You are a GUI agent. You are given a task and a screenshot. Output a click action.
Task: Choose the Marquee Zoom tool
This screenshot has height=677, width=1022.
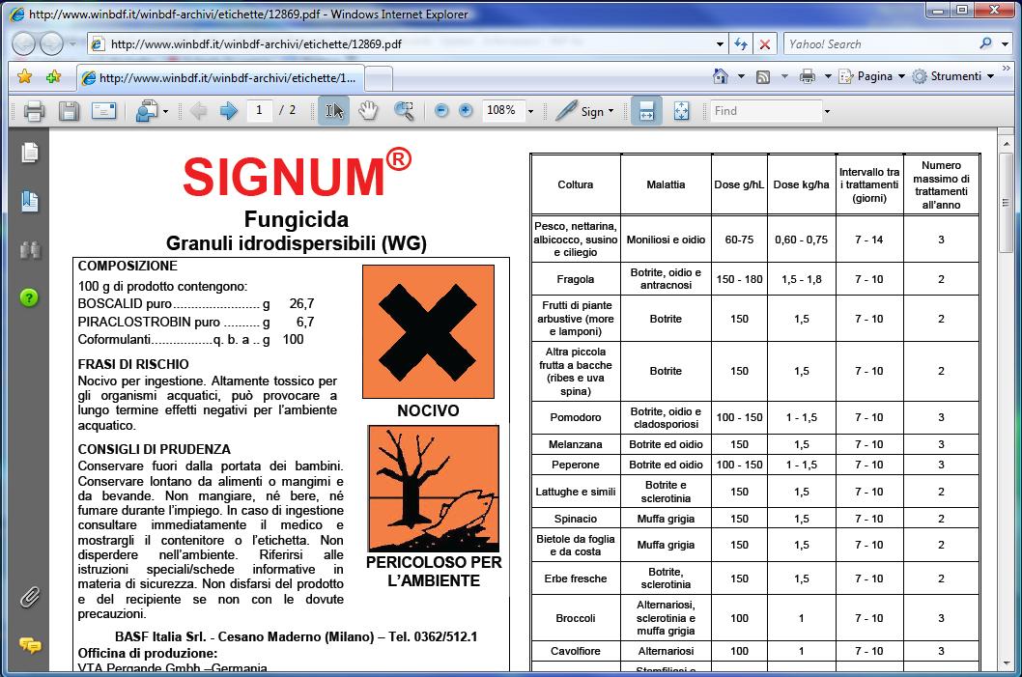pyautogui.click(x=404, y=111)
